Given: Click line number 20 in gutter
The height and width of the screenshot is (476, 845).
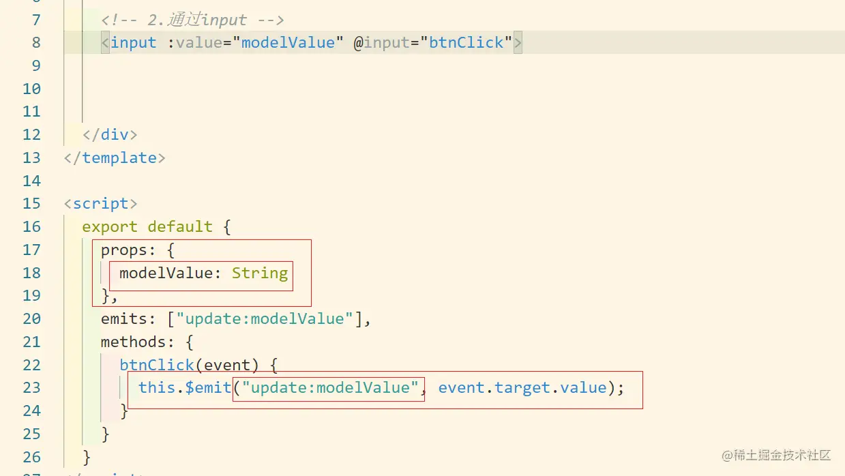Looking at the screenshot, I should pyautogui.click(x=31, y=318).
